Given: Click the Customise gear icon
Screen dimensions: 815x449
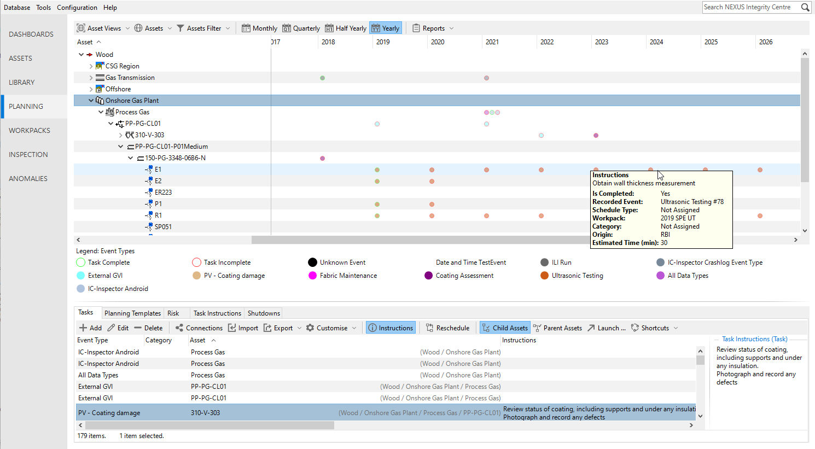Looking at the screenshot, I should pyautogui.click(x=310, y=328).
